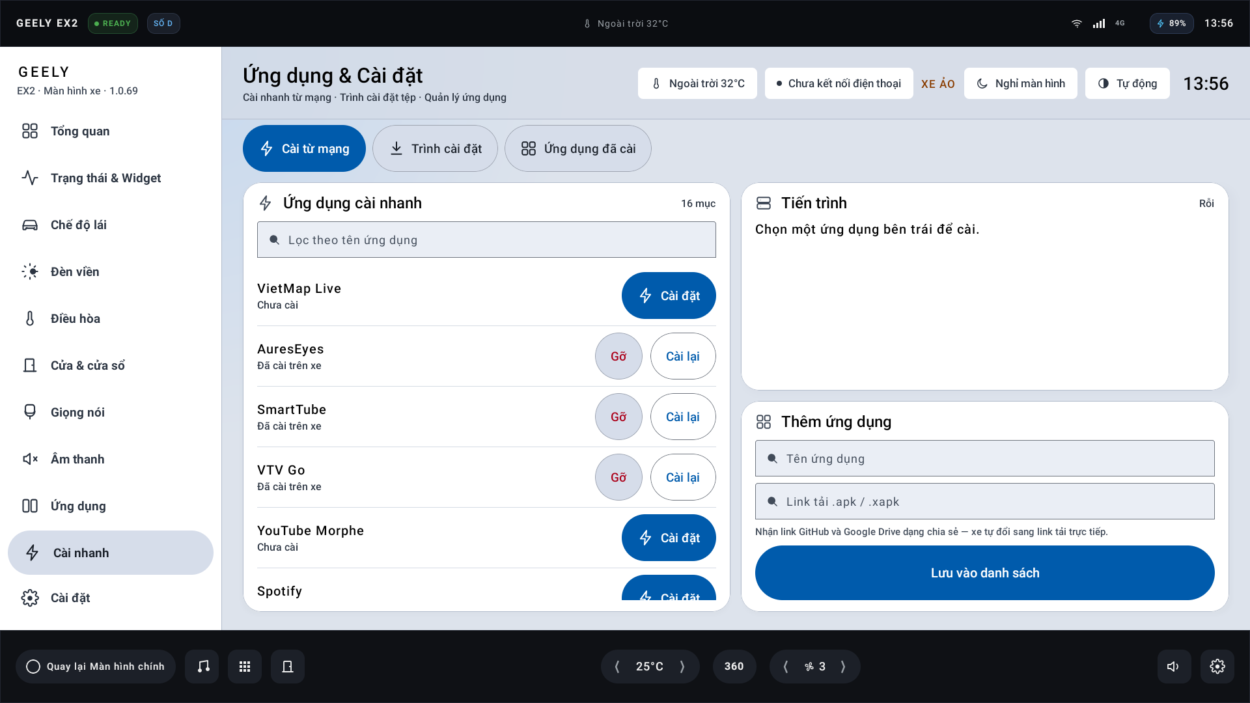Select Đèn viền in sidebar
Image resolution: width=1250 pixels, height=703 pixels.
111,271
